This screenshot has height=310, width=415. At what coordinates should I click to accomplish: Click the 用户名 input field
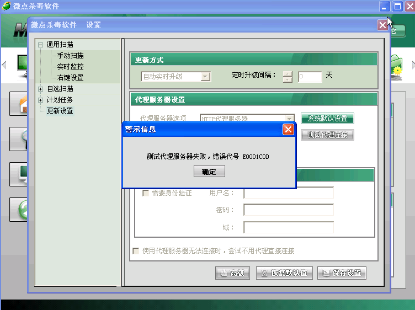pos(289,193)
